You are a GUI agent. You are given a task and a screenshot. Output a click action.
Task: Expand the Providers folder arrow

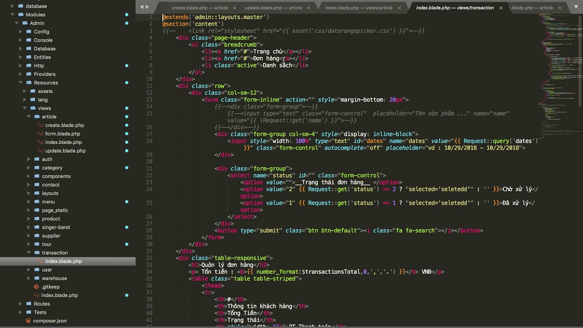[20, 74]
